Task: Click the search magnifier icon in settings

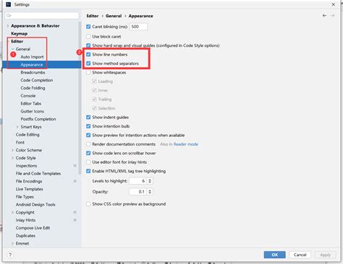Action: click(x=9, y=16)
